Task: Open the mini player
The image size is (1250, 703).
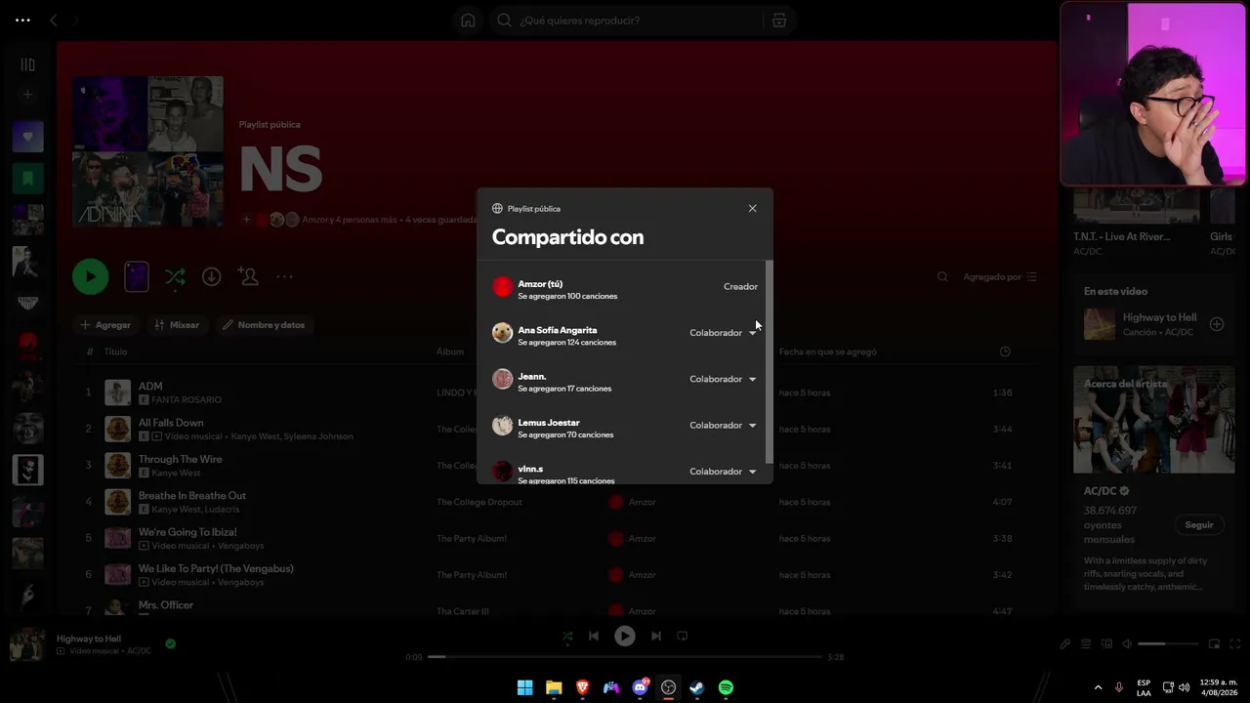Action: tap(1214, 644)
